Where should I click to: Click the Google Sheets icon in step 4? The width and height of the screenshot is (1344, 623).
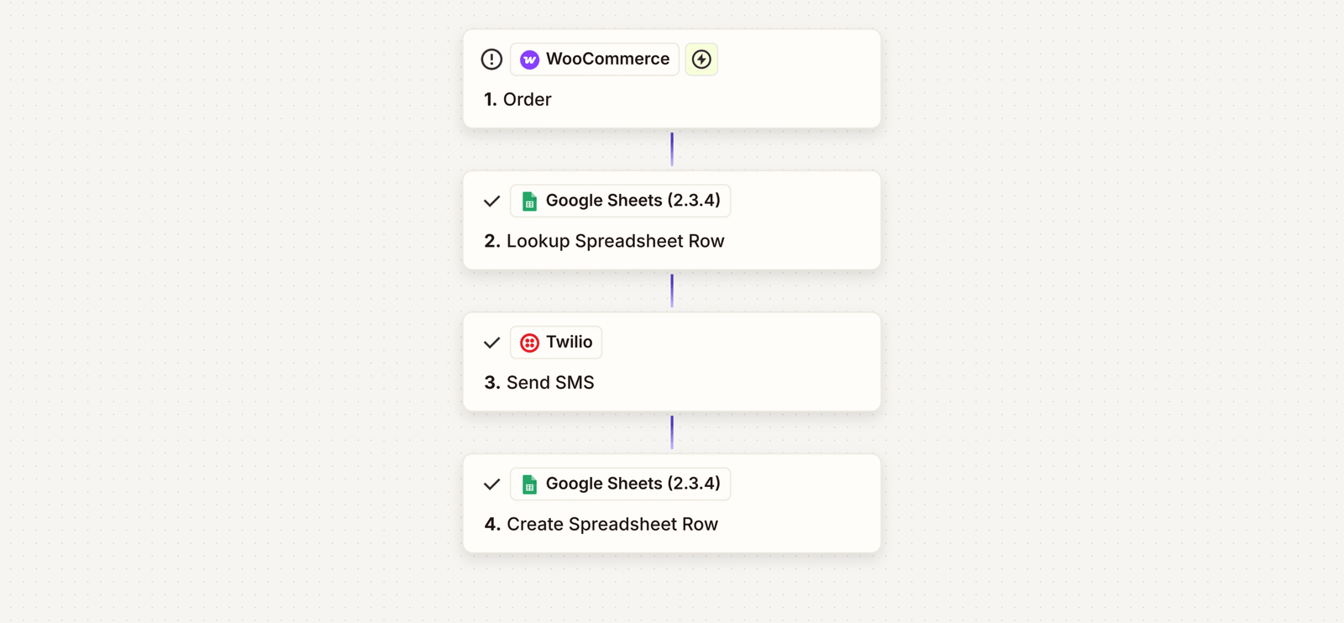pos(529,484)
